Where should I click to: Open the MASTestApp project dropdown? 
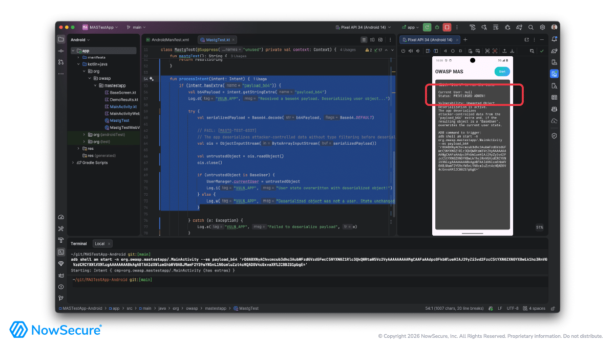[100, 27]
